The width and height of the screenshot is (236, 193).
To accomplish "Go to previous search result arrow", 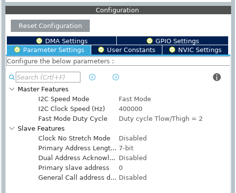I will (92, 77).
